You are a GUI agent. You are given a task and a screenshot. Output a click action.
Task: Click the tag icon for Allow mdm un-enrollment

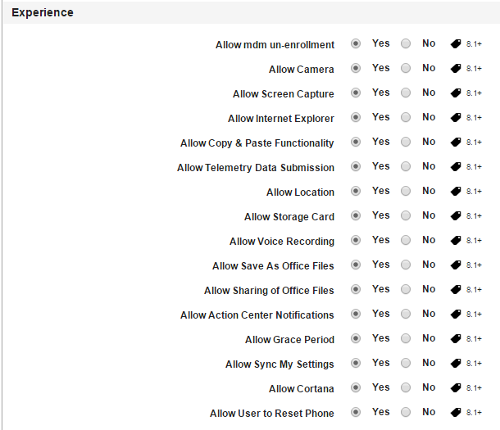point(456,43)
